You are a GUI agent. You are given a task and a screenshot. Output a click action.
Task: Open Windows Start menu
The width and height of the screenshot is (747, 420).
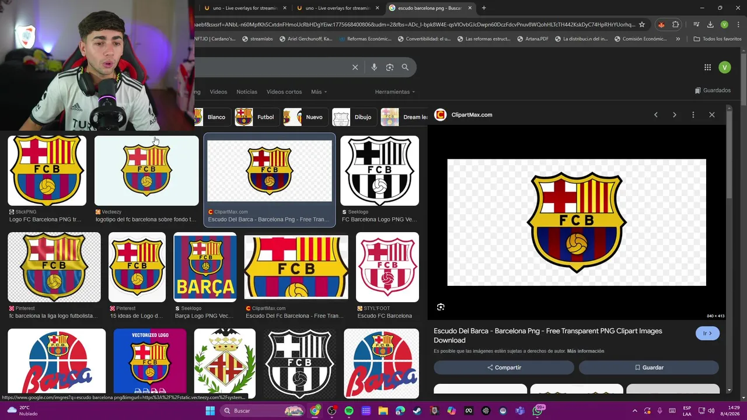click(x=210, y=411)
